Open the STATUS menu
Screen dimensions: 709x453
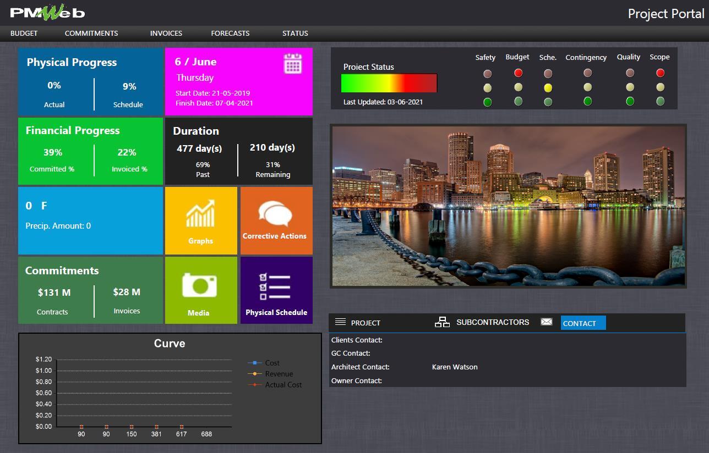click(x=295, y=33)
